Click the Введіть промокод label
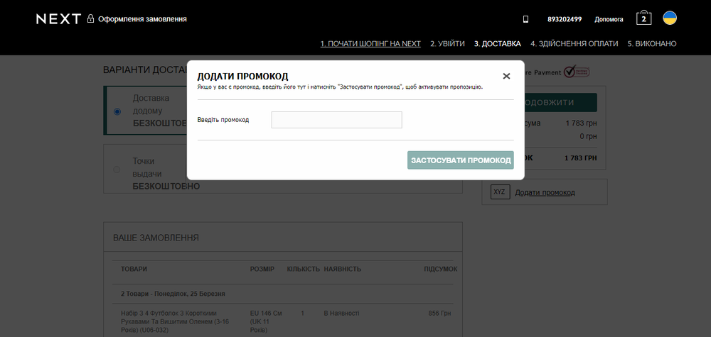The height and width of the screenshot is (337, 711). 223,120
